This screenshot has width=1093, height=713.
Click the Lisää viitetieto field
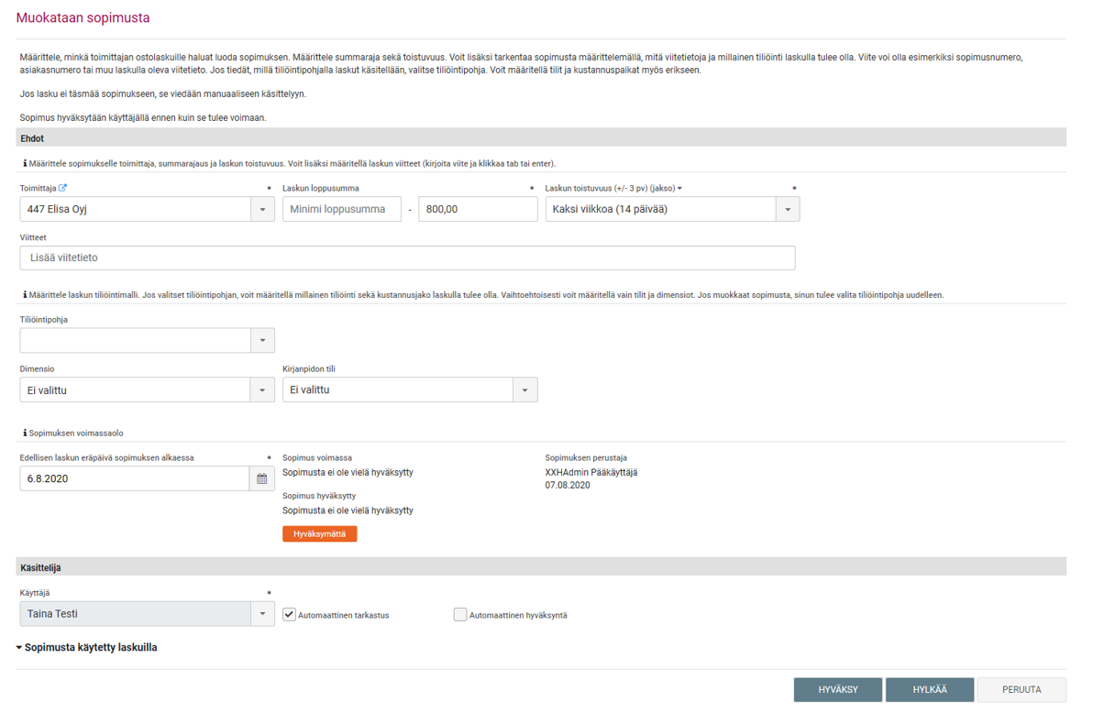pyautogui.click(x=407, y=258)
